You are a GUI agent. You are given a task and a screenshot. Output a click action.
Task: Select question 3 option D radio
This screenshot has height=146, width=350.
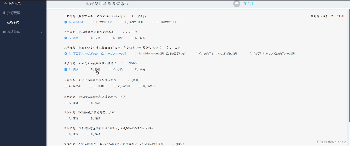click(x=246, y=54)
